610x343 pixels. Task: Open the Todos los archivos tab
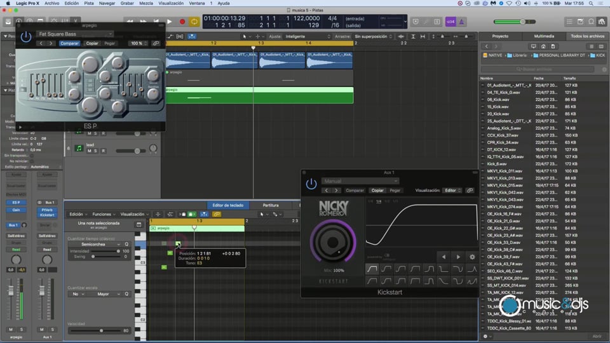(x=587, y=36)
